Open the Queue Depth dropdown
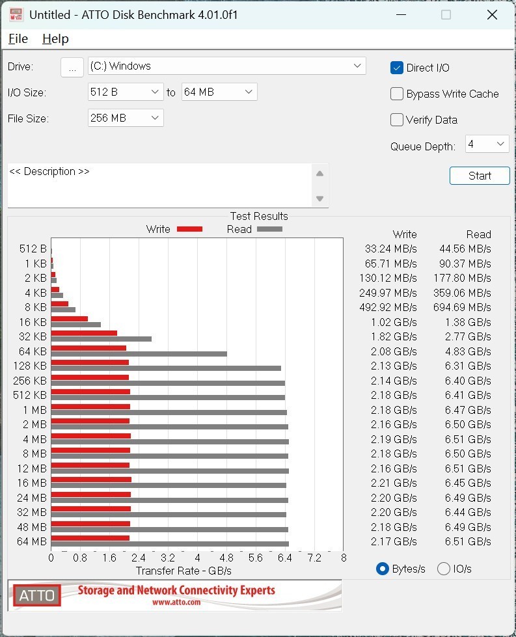This screenshot has width=516, height=637. [x=487, y=144]
